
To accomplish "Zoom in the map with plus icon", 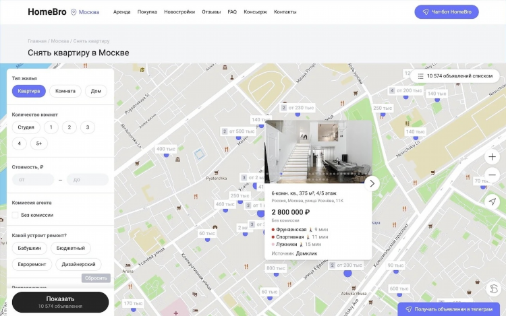I will tap(492, 157).
